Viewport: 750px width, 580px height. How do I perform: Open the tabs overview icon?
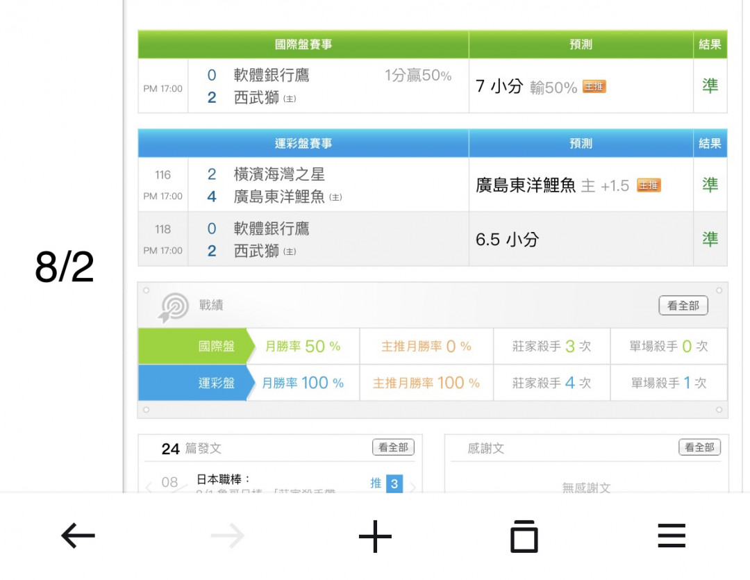(524, 536)
